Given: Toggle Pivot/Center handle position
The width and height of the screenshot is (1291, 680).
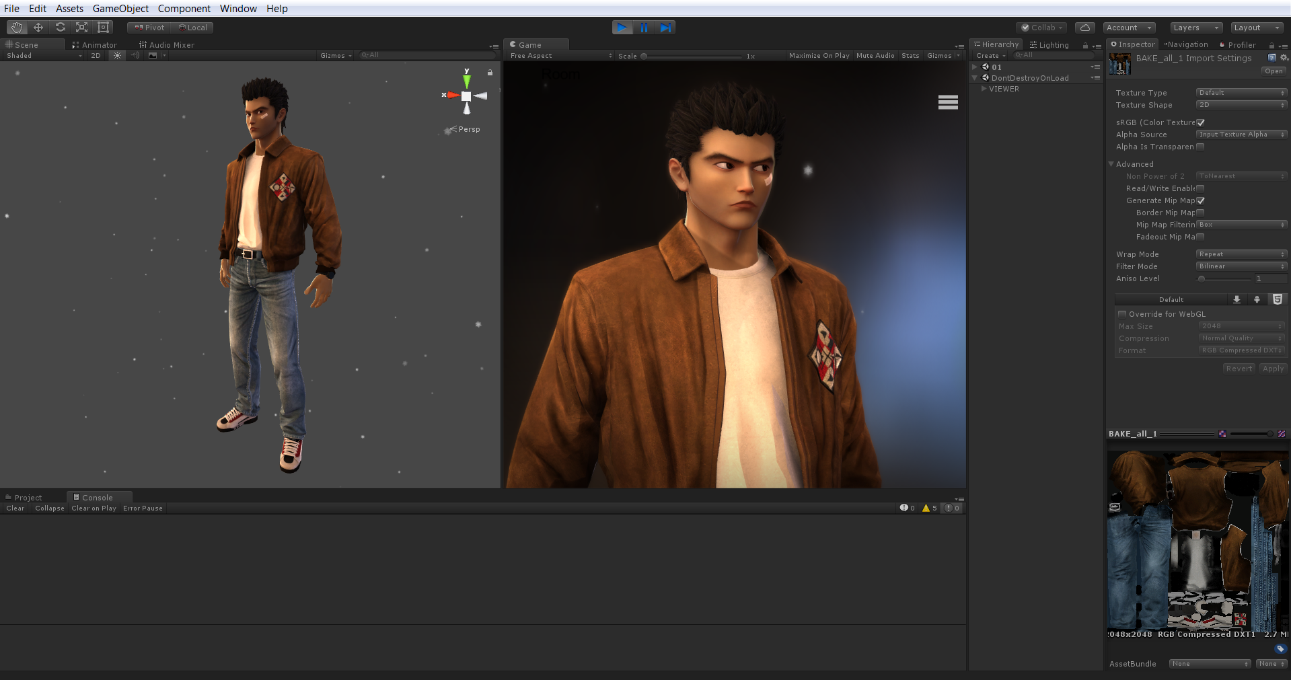Looking at the screenshot, I should [149, 28].
